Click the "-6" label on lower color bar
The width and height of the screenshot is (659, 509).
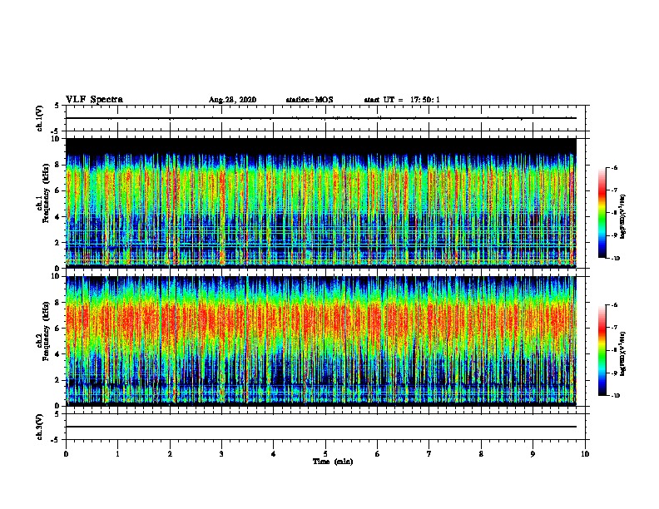point(615,305)
